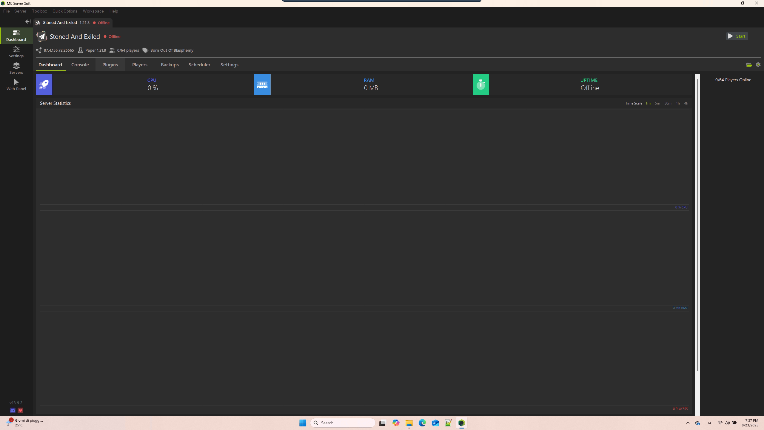Click the Discord icon at bottom left

pyautogui.click(x=13, y=411)
